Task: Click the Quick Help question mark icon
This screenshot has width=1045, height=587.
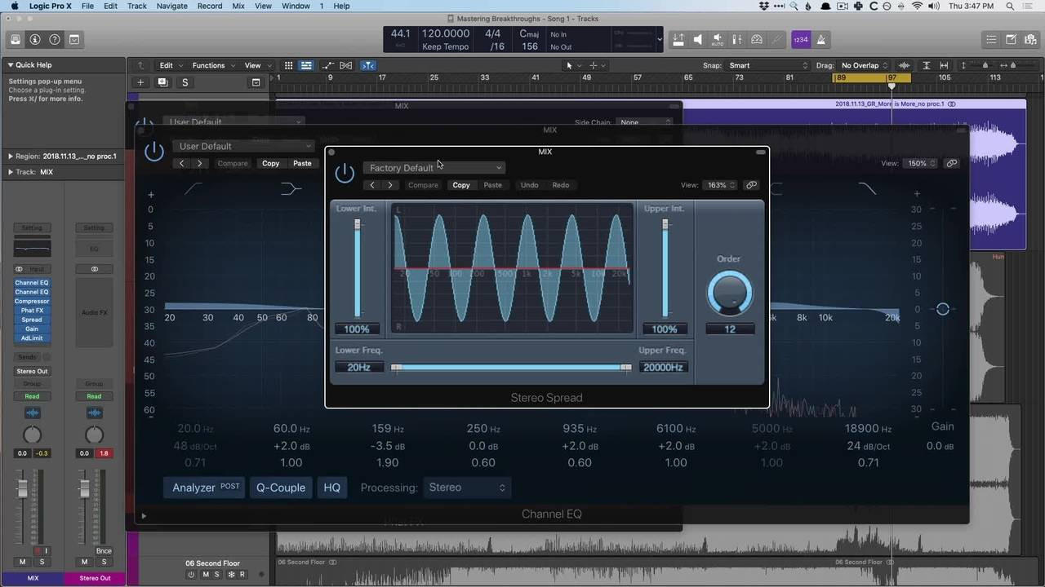Action: pyautogui.click(x=55, y=39)
